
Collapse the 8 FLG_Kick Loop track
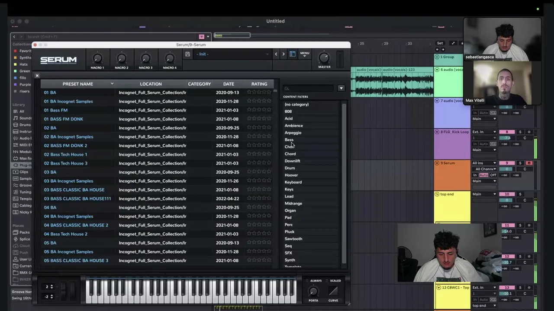click(x=437, y=132)
